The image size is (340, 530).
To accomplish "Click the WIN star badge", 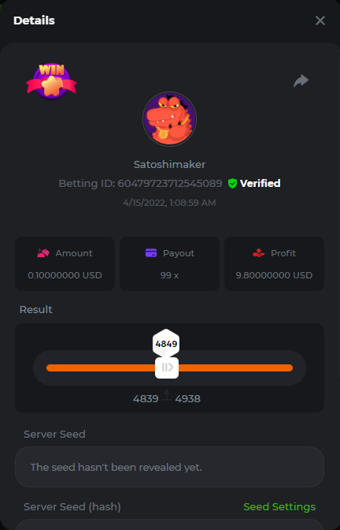I will (x=51, y=81).
